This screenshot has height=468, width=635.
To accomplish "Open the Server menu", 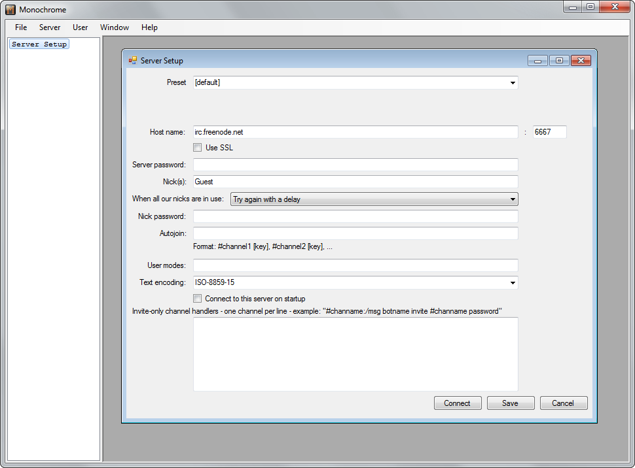I will coord(49,27).
